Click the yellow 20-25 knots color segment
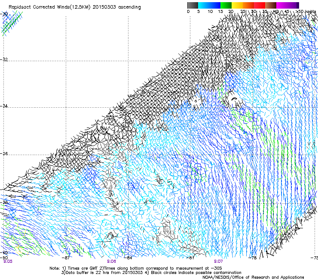This screenshot has height=280, width=318. tap(237, 5)
